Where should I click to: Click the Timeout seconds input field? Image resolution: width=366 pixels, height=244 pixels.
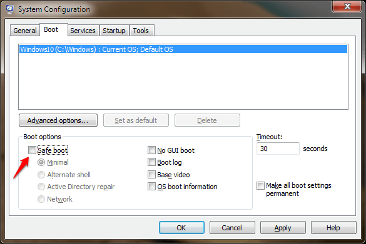(278, 149)
